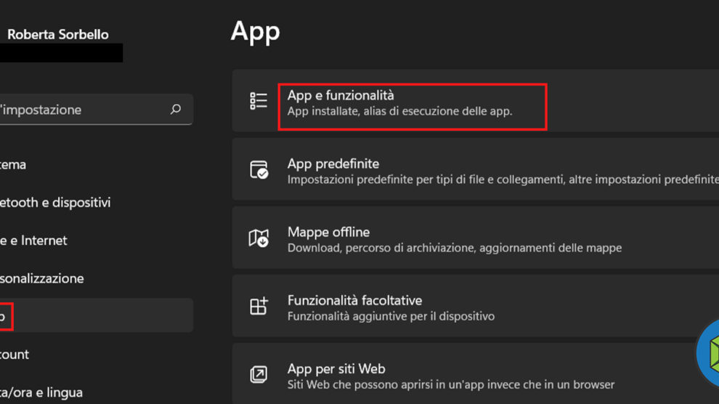
Task: Open Roberta Sorbello user profile
Action: click(57, 34)
